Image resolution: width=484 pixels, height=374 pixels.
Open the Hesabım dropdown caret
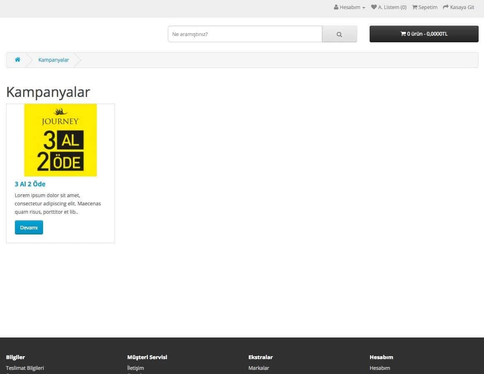click(363, 7)
